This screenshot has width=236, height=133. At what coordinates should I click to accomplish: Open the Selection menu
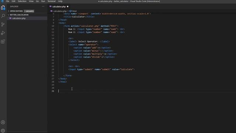coord(22,1)
